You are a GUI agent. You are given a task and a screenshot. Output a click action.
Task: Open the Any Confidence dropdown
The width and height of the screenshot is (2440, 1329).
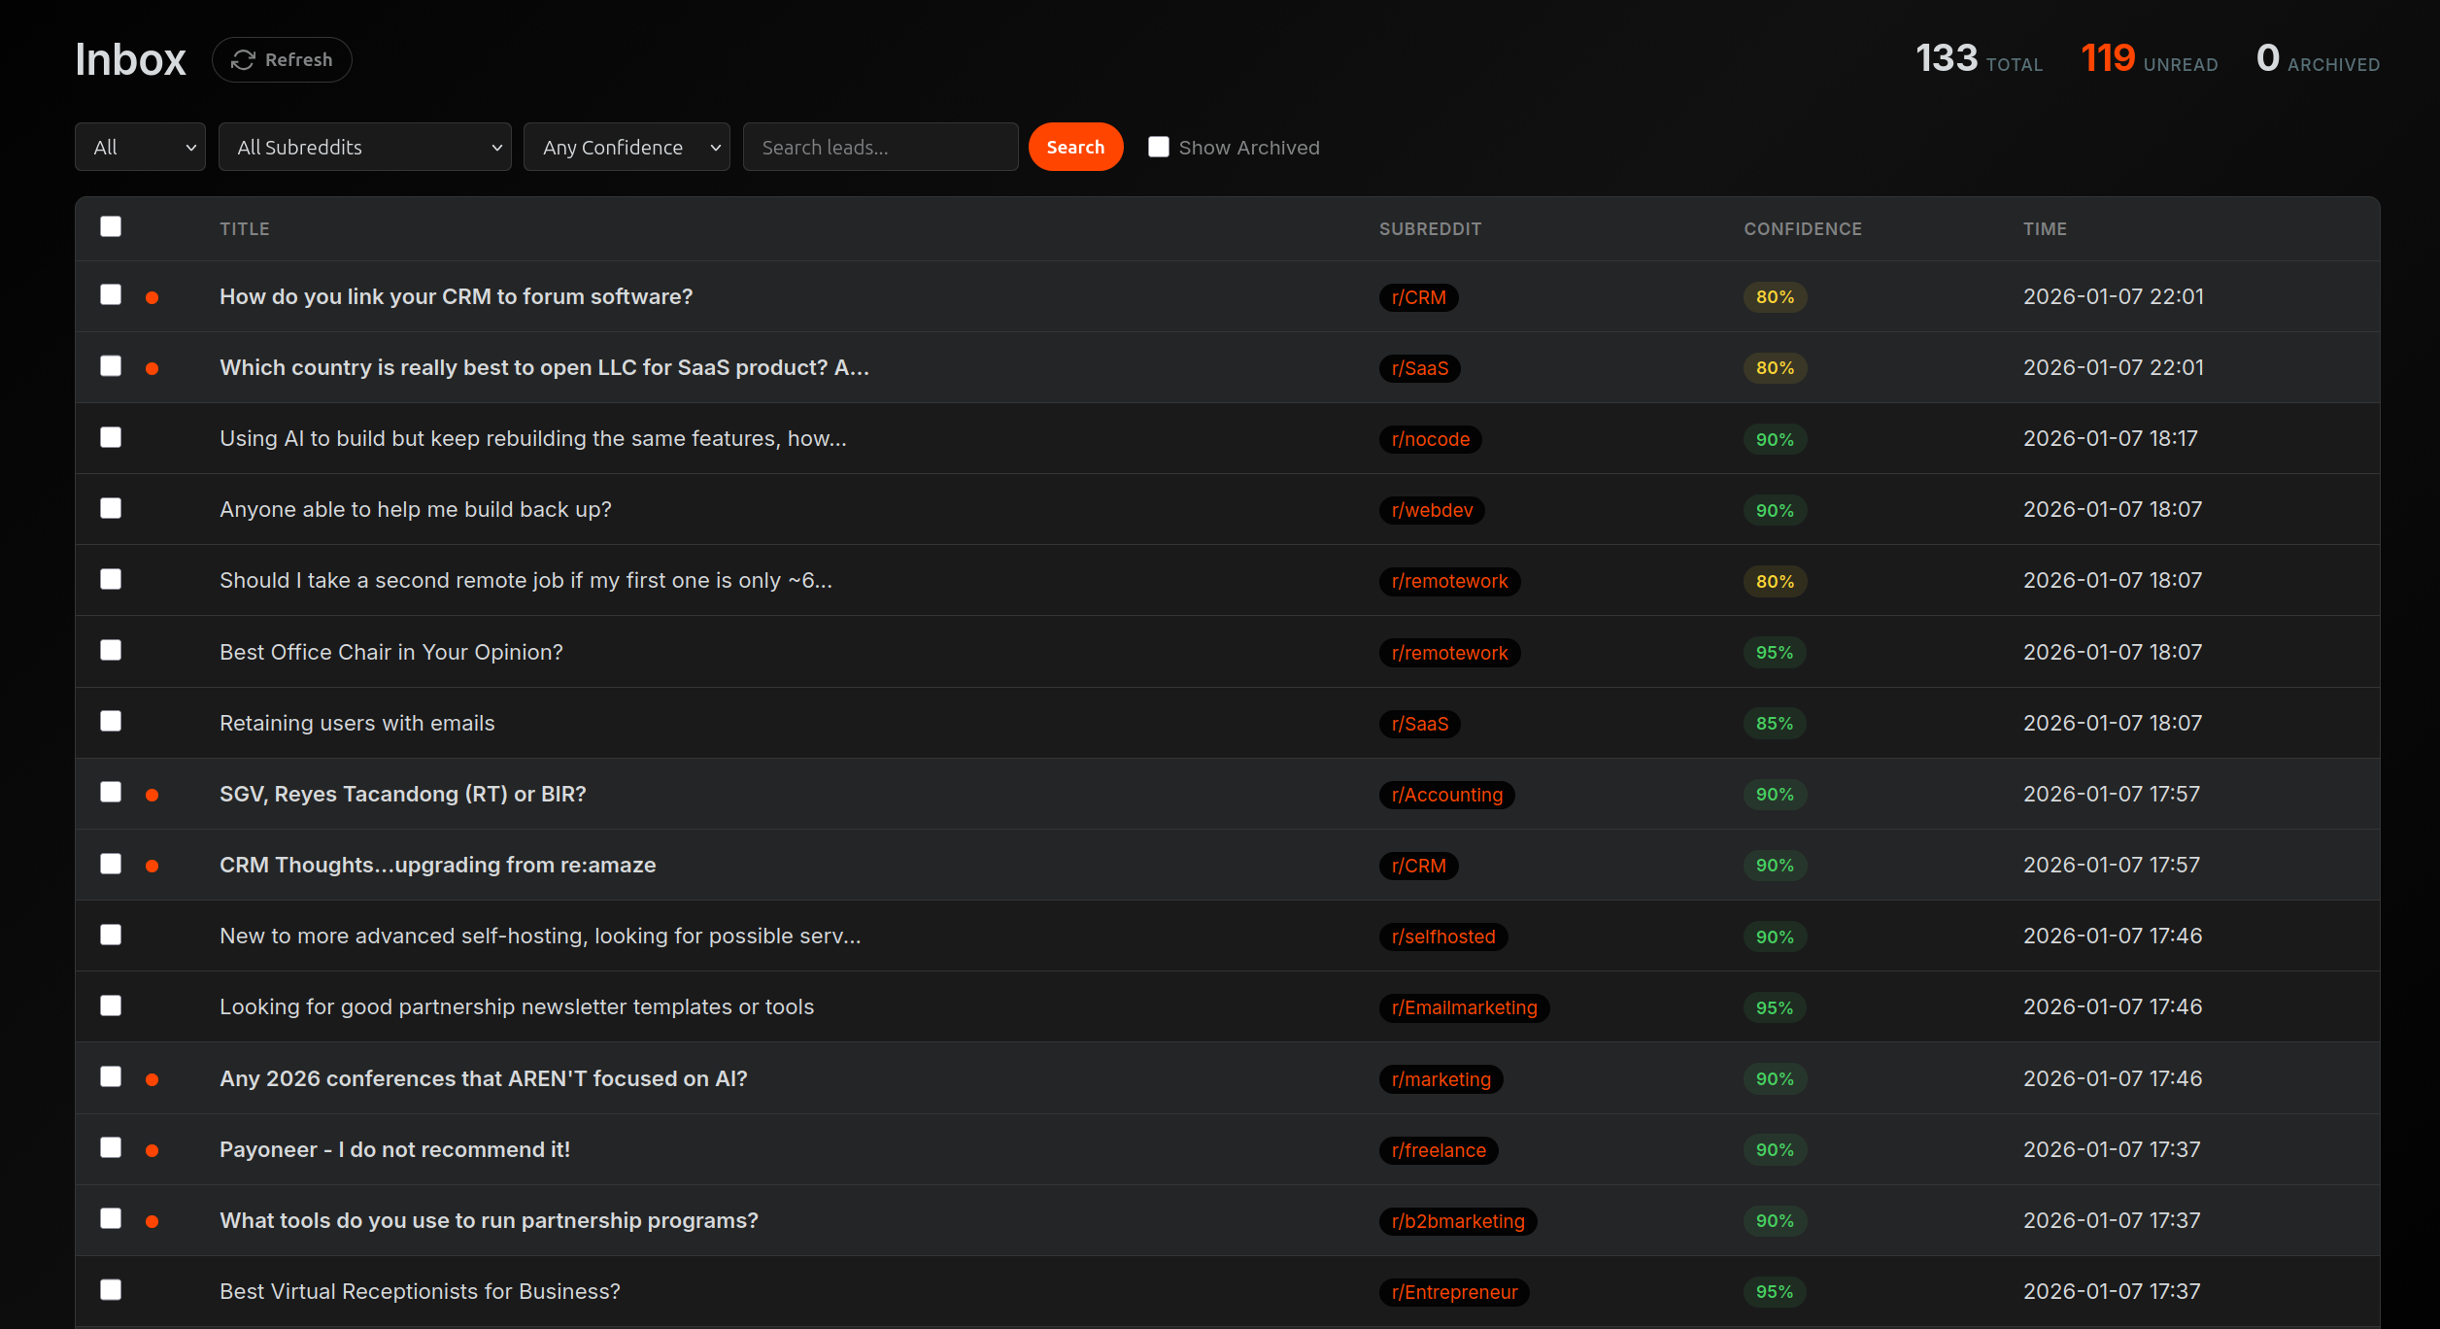pyautogui.click(x=627, y=147)
